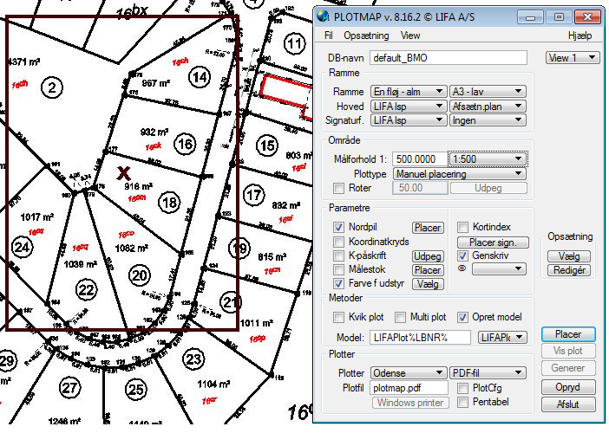Click parcel number 14 on the map

(200, 77)
